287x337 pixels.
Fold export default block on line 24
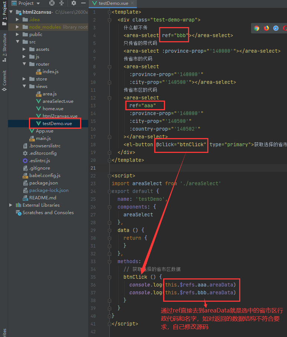[109, 191]
